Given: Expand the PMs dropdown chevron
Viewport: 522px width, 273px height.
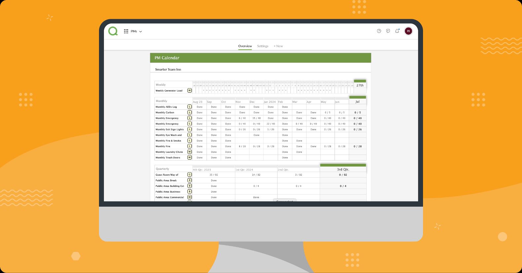Looking at the screenshot, I should point(141,32).
